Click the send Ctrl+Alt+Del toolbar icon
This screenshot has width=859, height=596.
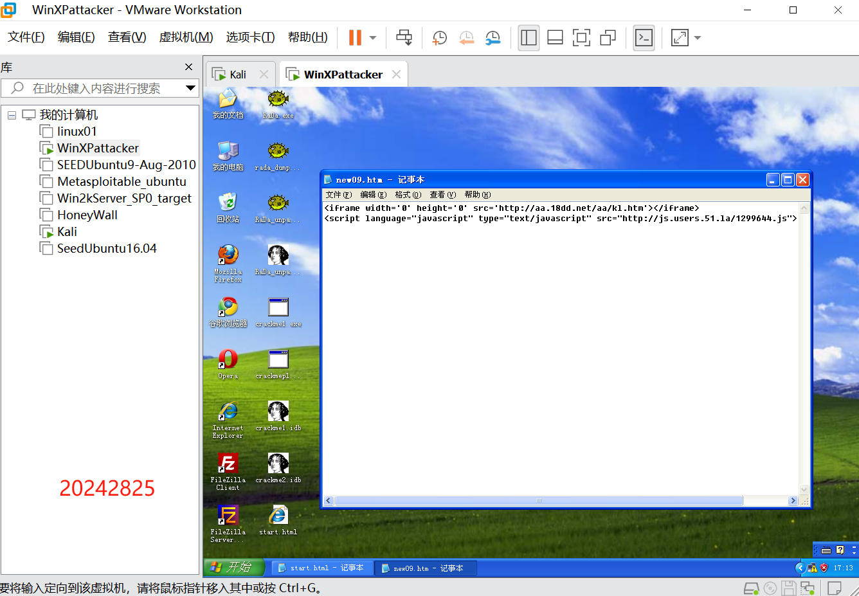click(404, 38)
